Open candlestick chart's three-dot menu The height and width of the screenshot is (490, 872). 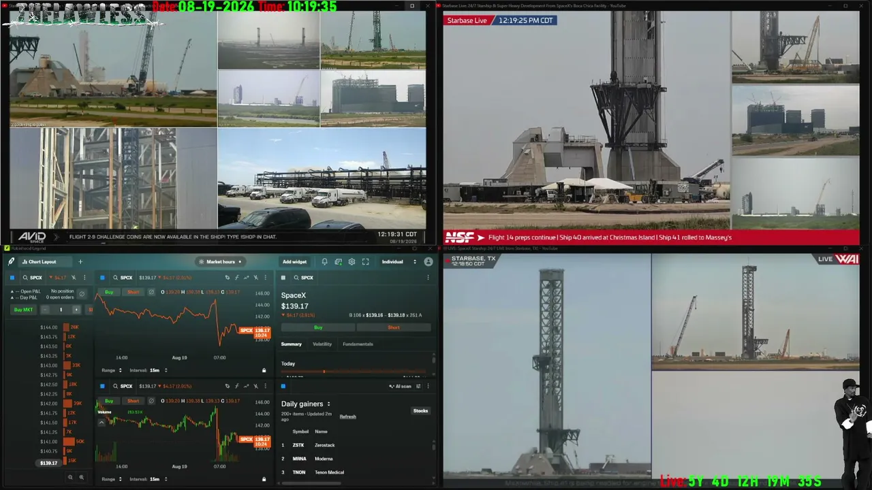(264, 386)
